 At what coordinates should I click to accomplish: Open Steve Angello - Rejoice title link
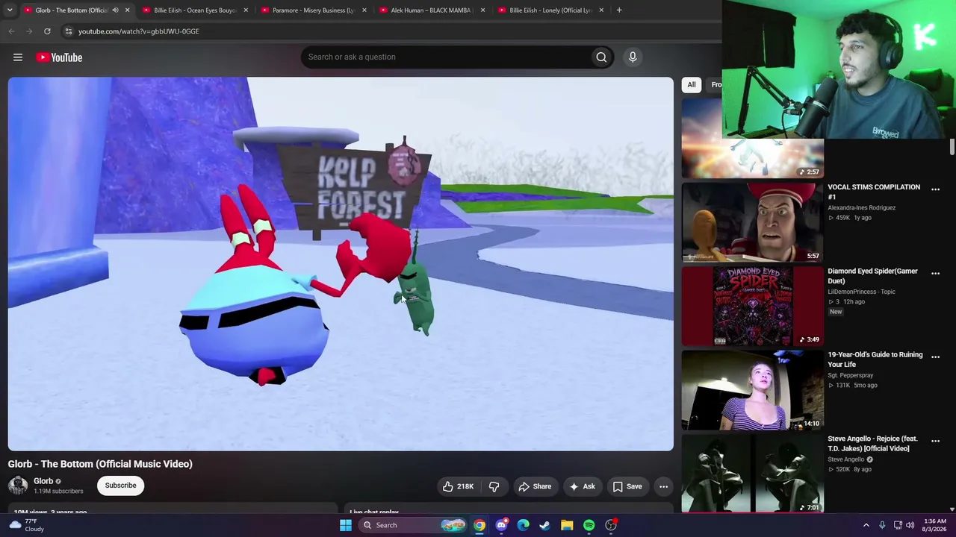872,444
